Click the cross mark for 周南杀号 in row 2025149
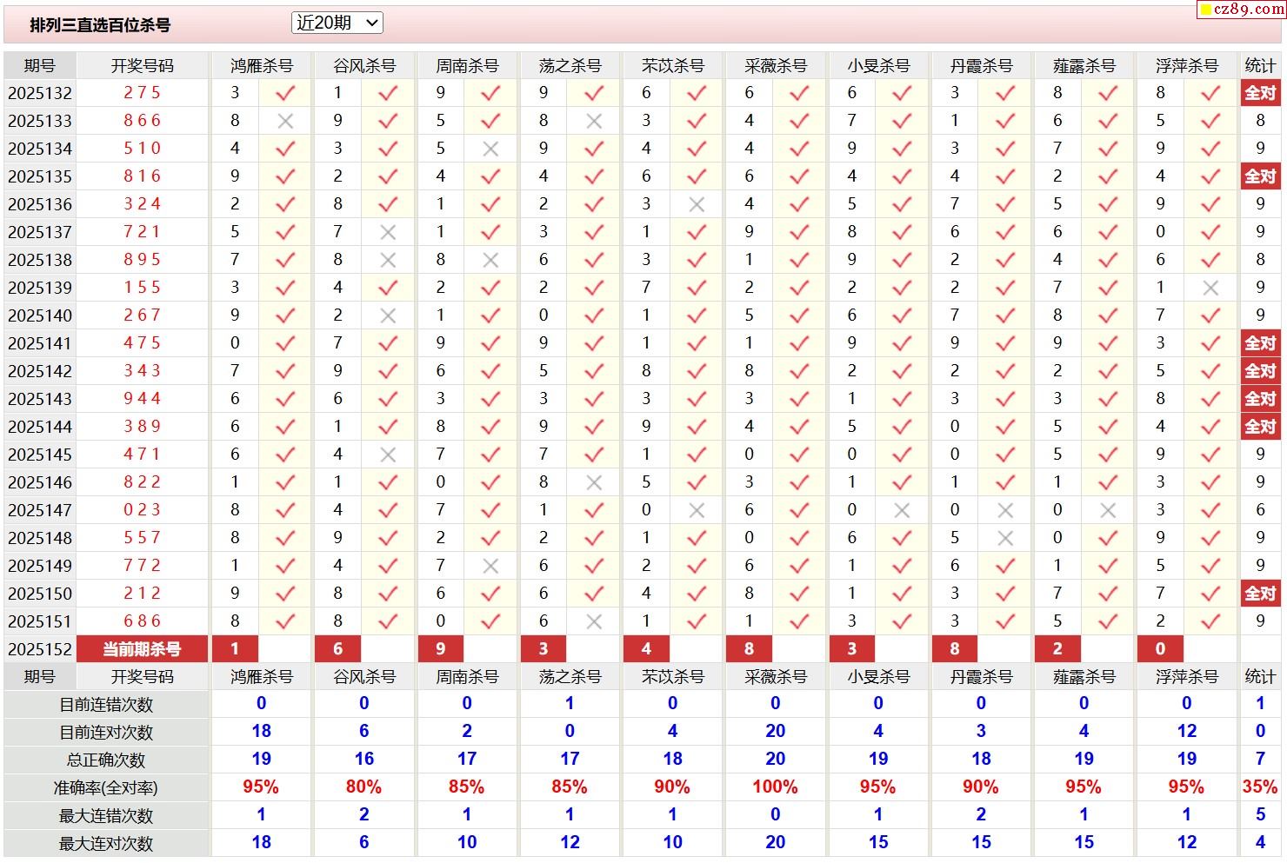The width and height of the screenshot is (1287, 863). tap(490, 566)
